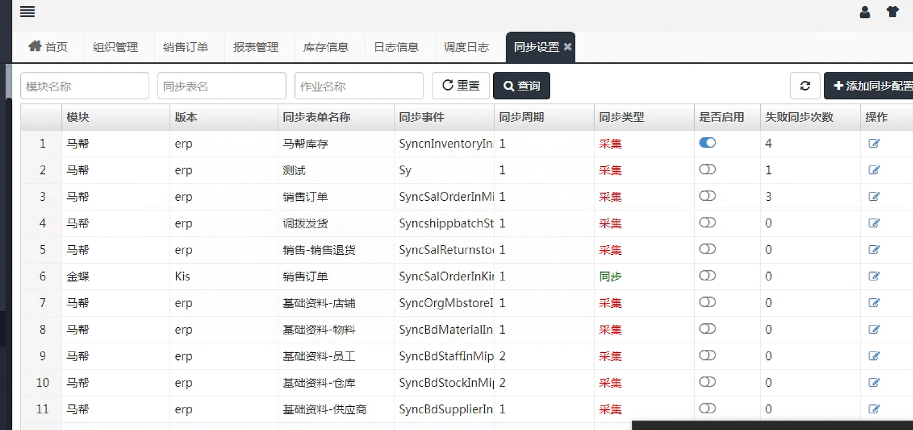The width and height of the screenshot is (913, 430).
Task: Click the shirt theme icon
Action: tap(892, 12)
